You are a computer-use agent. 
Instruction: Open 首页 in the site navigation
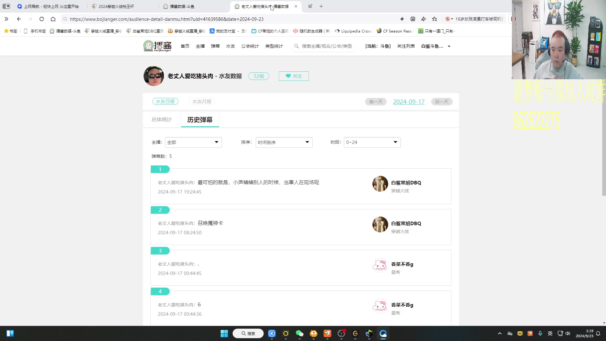point(185,46)
